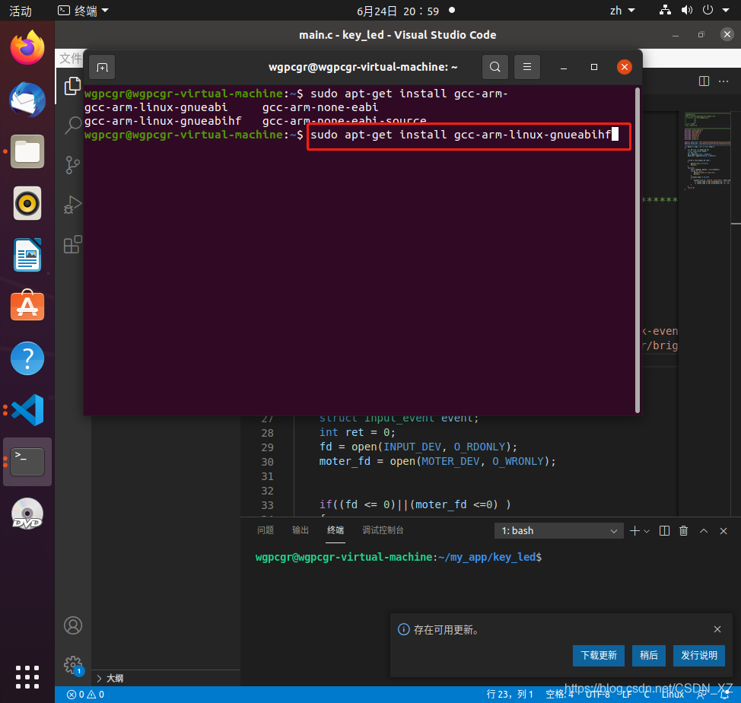The image size is (741, 703).
Task: Click the Terminal window scrollbar
Action: [x=637, y=250]
